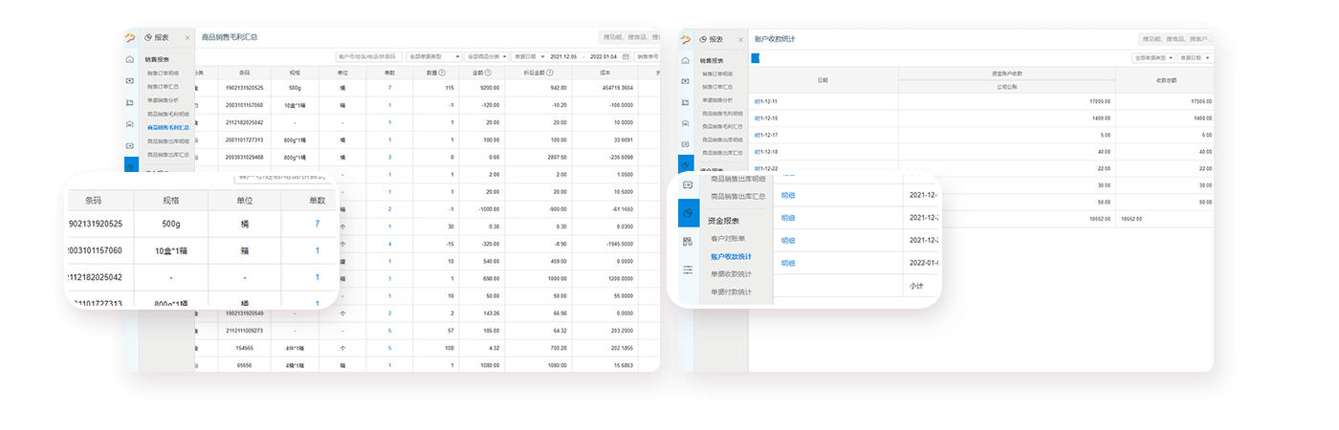Click the help icon beside the 金额 column header
This screenshot has height=430, width=1339.
[488, 73]
